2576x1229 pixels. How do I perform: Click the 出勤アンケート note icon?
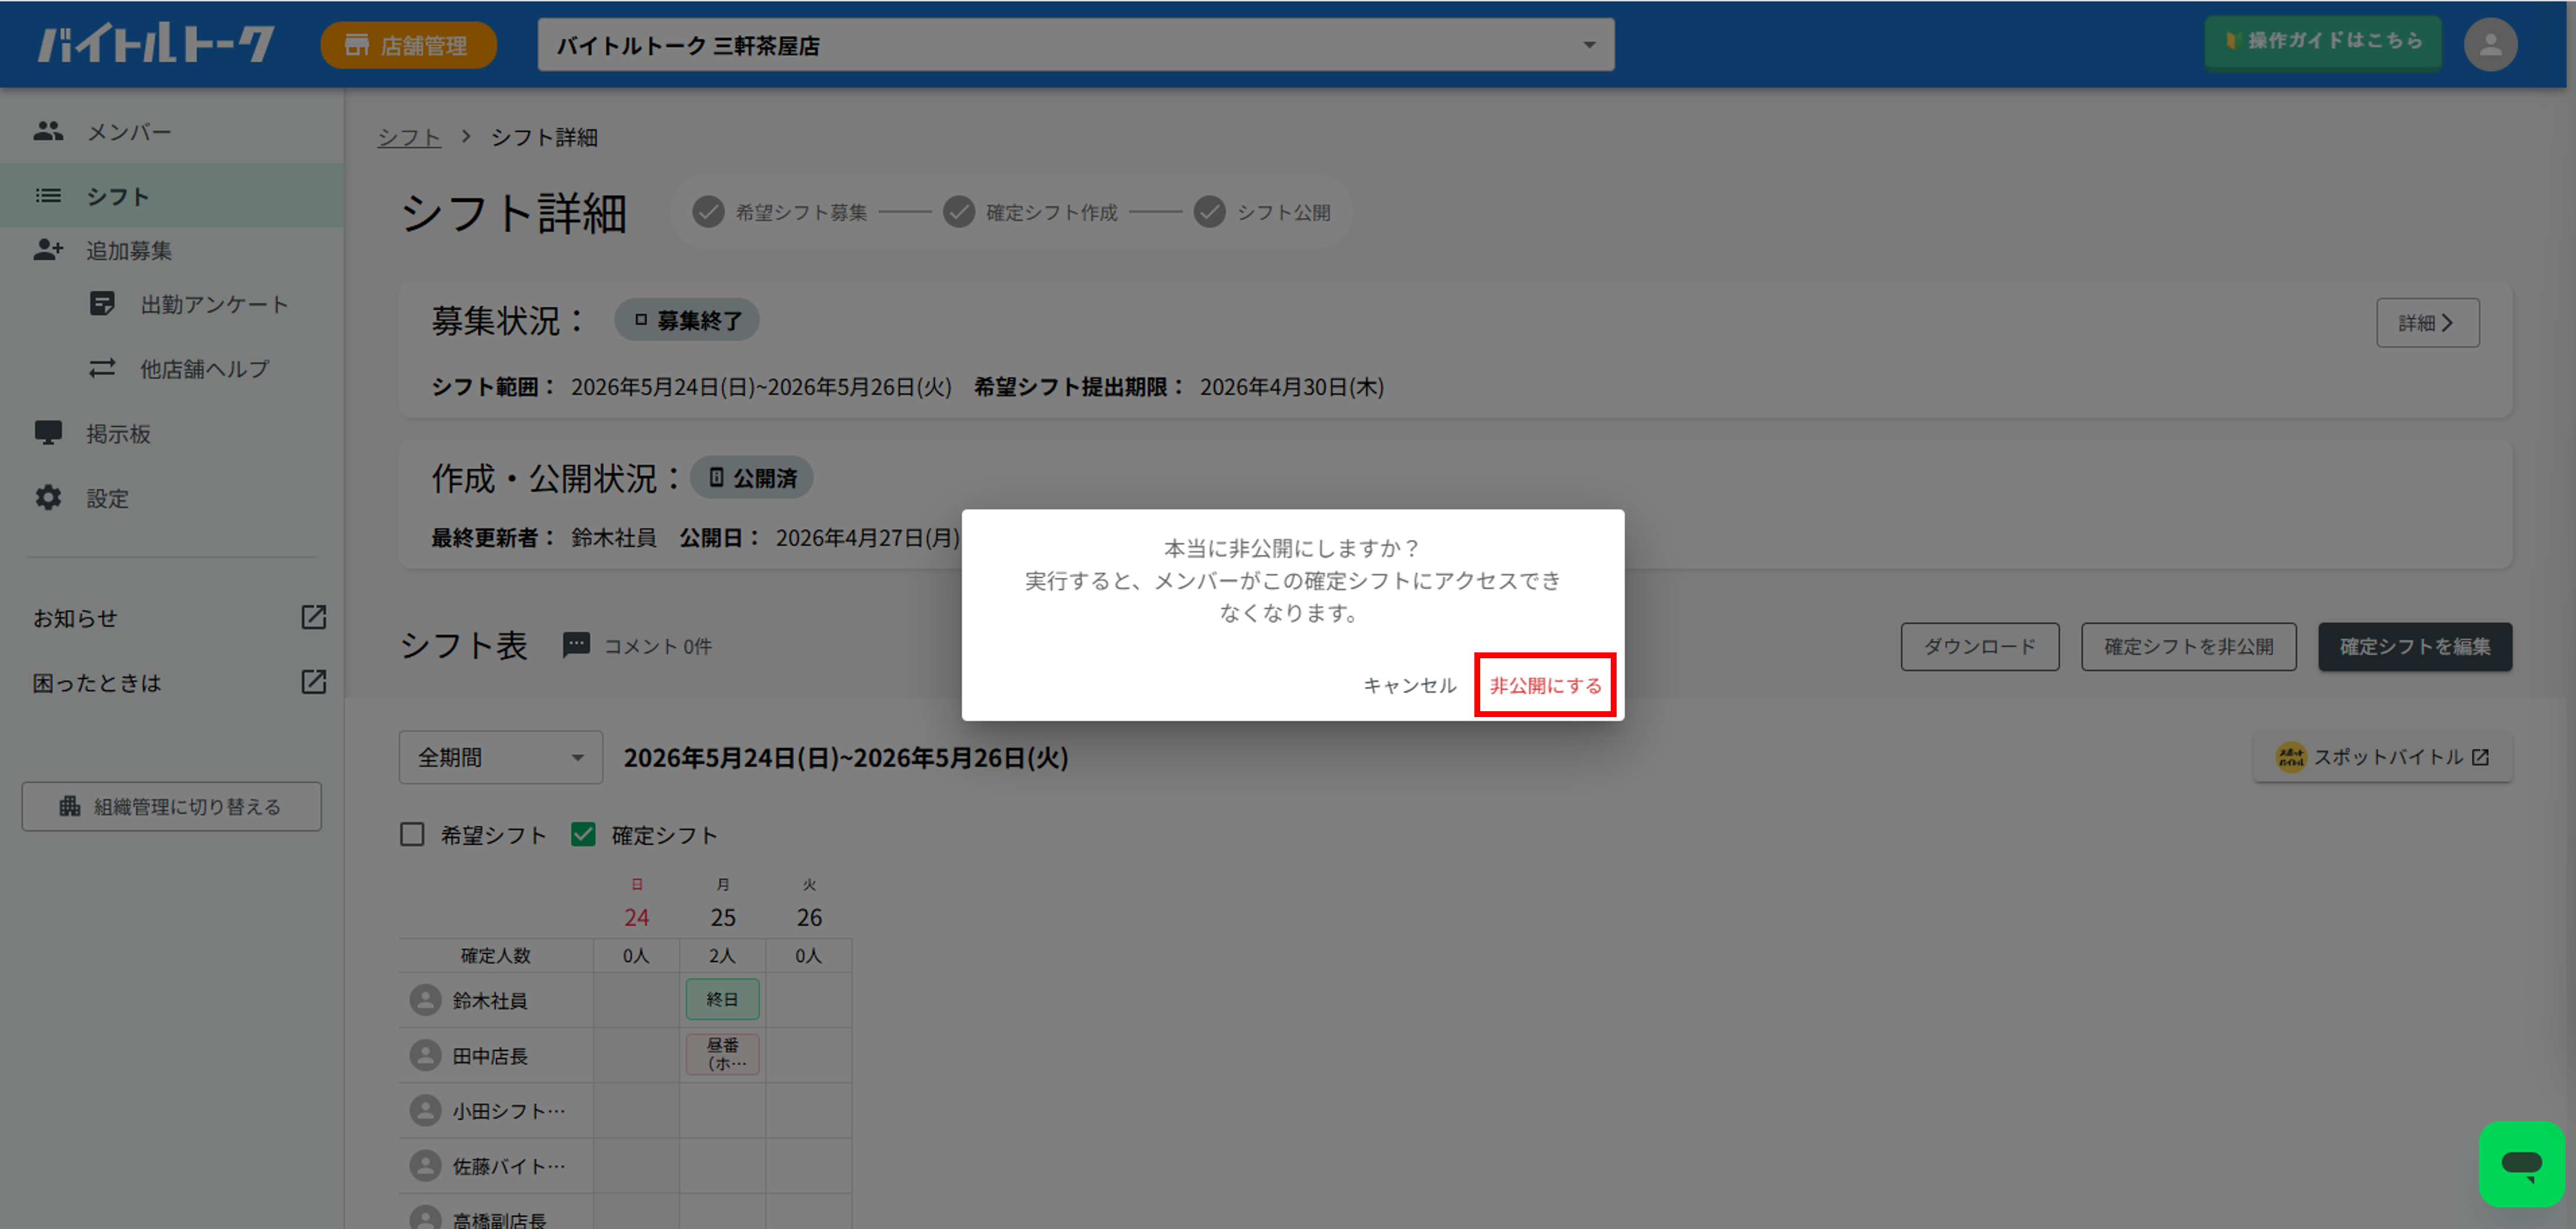[x=102, y=304]
